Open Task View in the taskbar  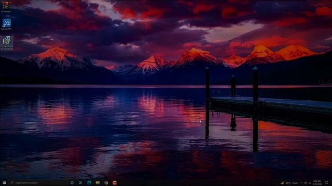point(80,182)
